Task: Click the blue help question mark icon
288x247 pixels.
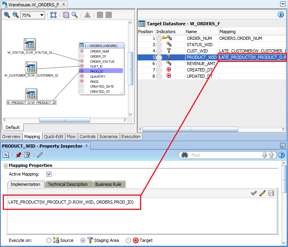Action: point(281,155)
